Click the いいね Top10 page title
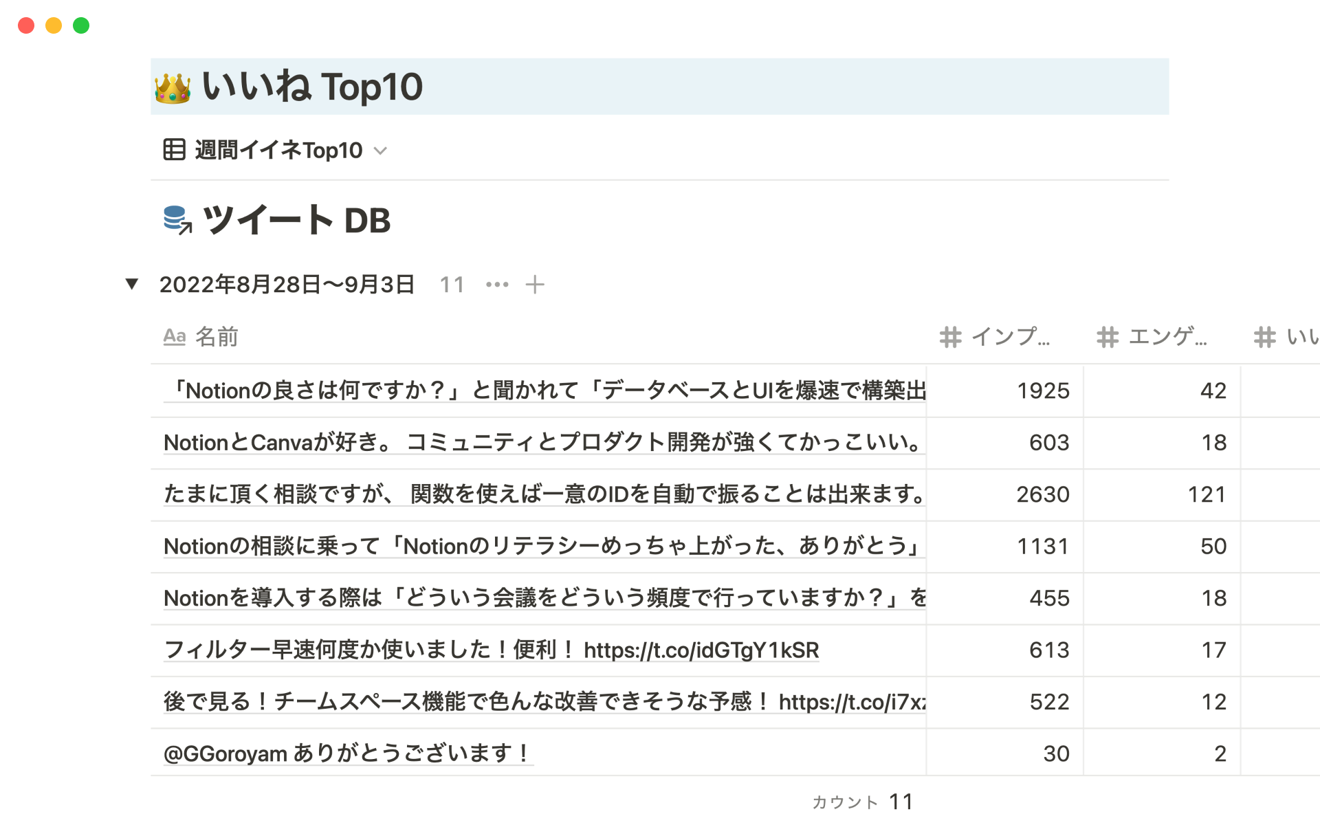Screen dimensions: 1320x825 pyautogui.click(x=313, y=87)
